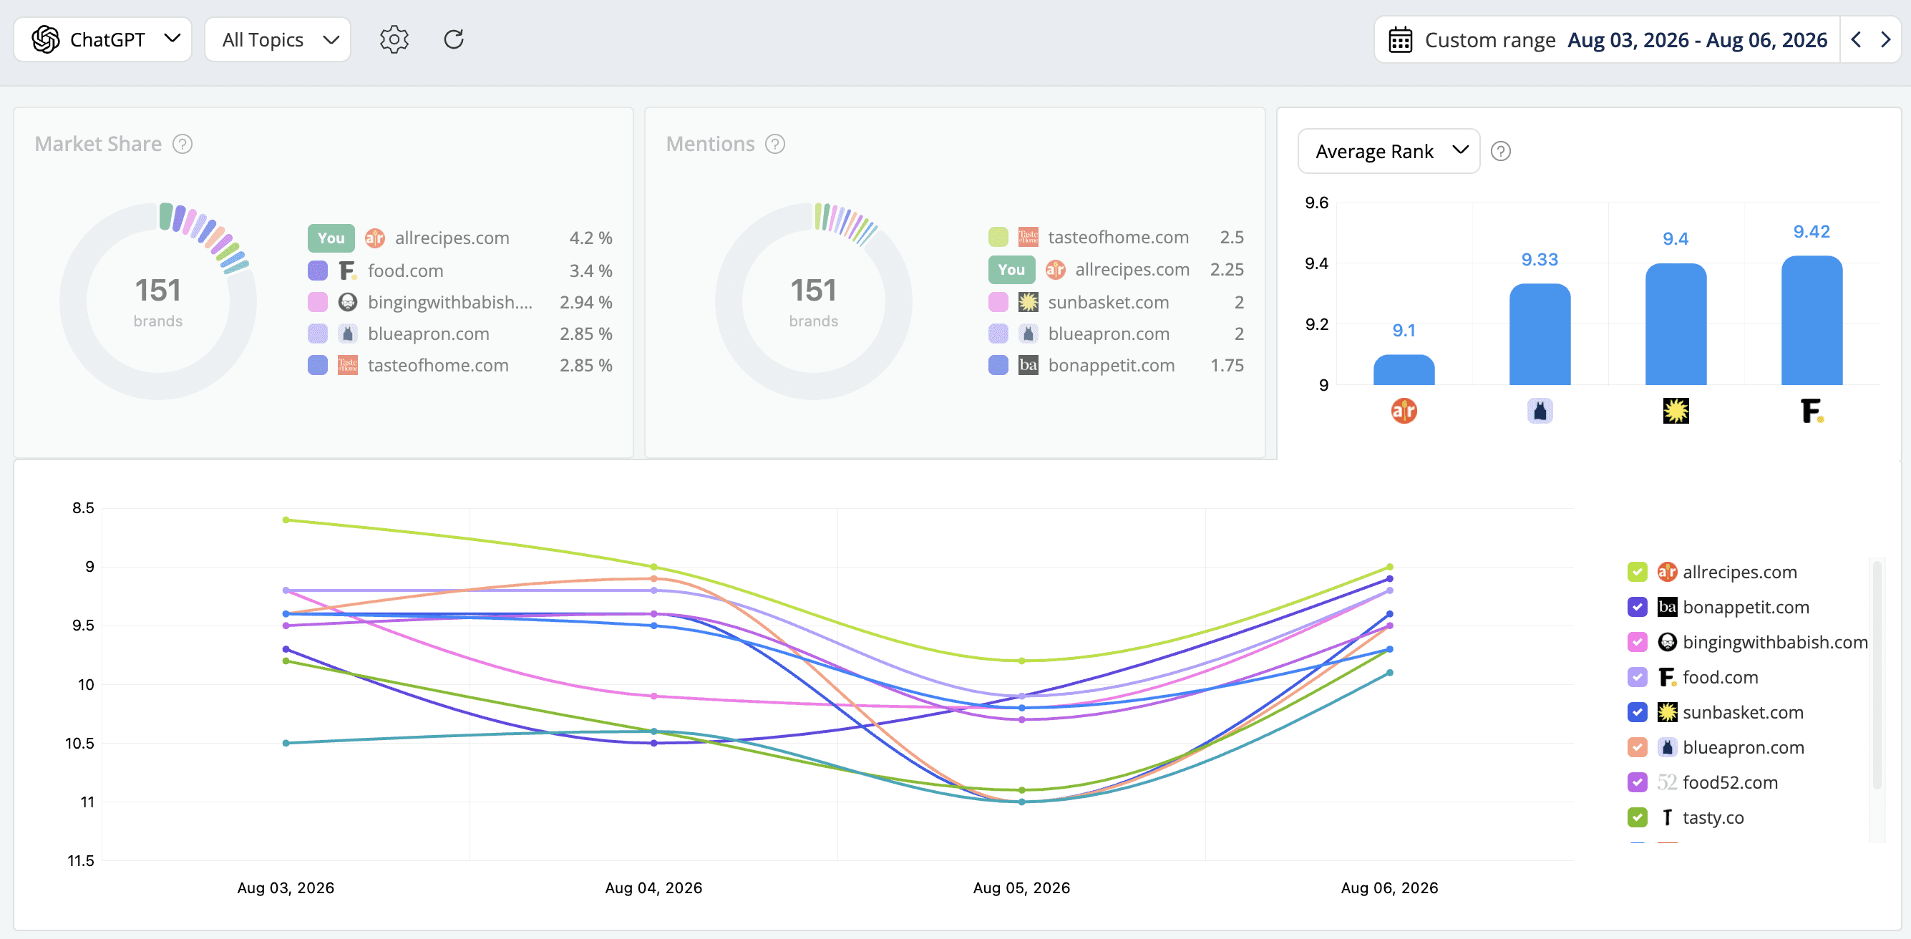The height and width of the screenshot is (939, 1911).
Task: Open the All Topics dropdown
Action: [278, 39]
